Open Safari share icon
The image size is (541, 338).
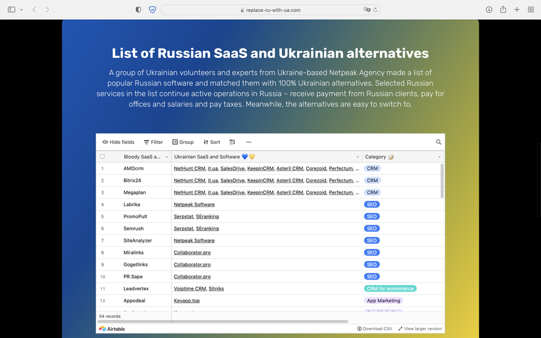(503, 10)
